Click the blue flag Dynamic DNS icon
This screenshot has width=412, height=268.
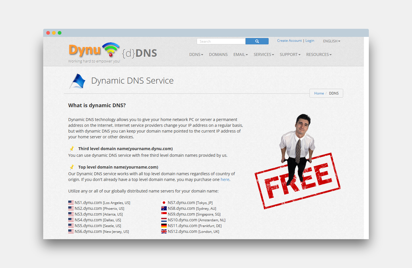77,81
